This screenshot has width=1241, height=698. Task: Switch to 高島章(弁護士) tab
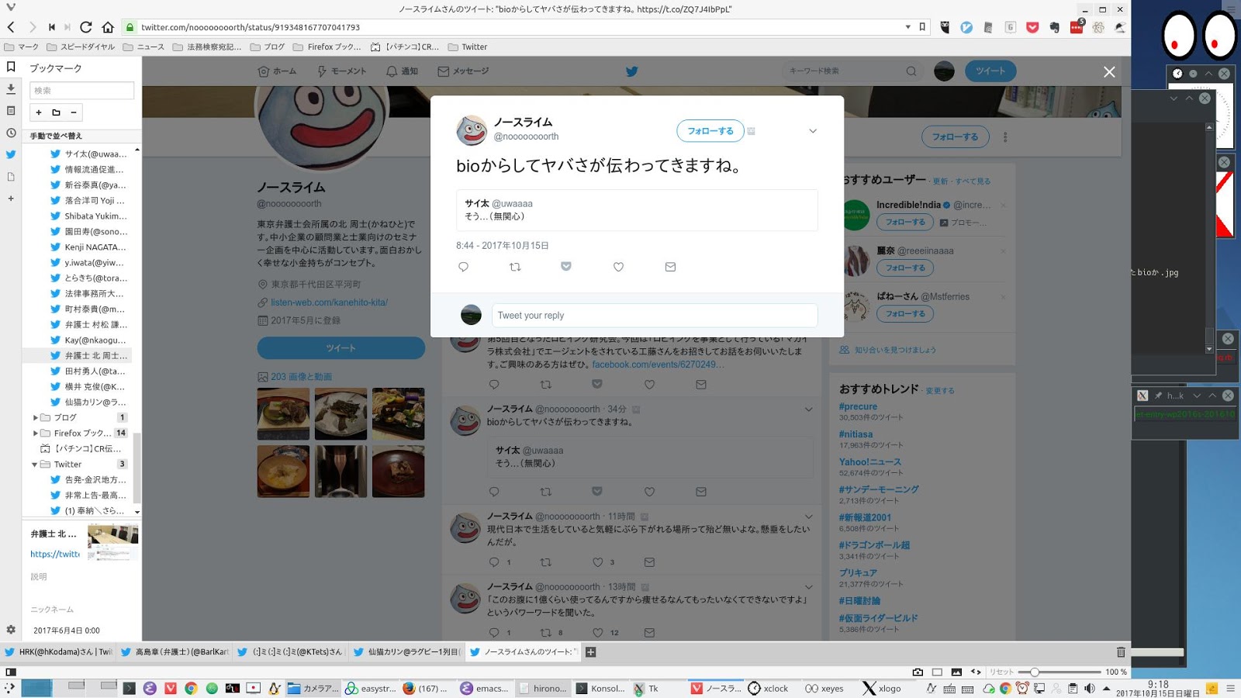175,651
